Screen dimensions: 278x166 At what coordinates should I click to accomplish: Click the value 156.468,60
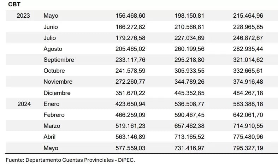(130, 16)
